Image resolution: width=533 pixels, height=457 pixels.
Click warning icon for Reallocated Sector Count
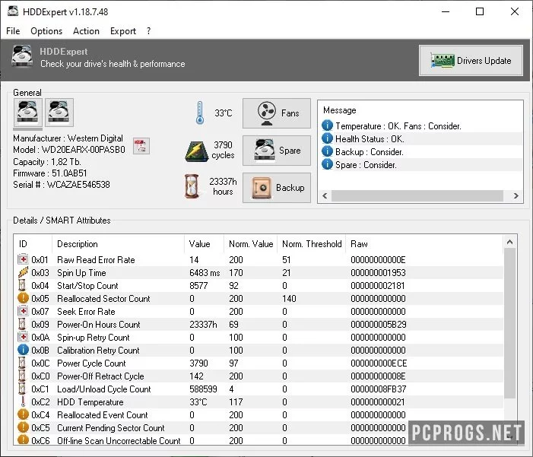(23, 298)
